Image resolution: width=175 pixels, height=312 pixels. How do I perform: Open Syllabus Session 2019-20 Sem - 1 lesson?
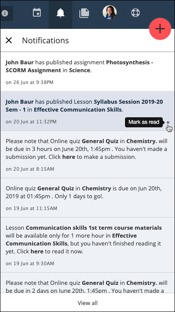84,105
